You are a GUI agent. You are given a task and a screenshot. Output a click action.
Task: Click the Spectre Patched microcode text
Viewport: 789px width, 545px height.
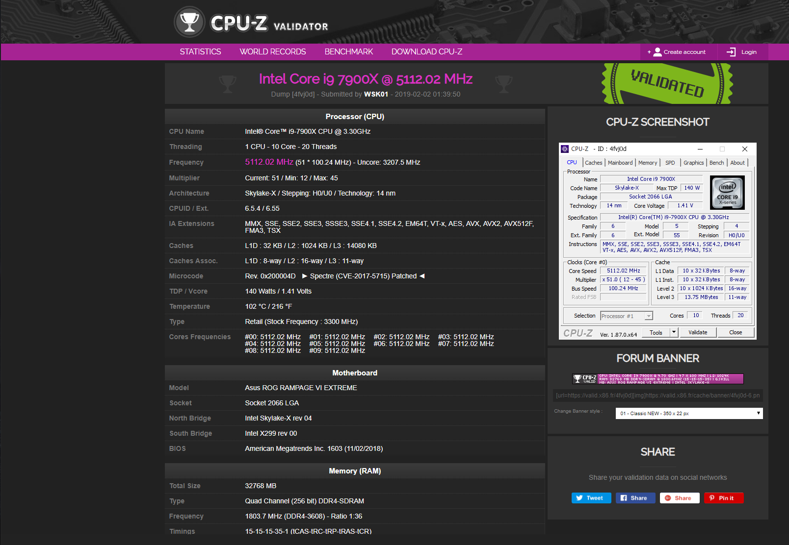click(x=363, y=276)
